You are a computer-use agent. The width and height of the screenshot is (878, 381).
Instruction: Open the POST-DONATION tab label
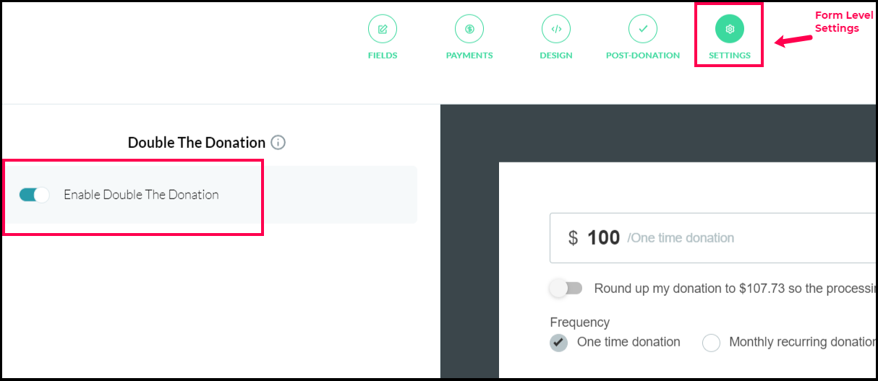[x=643, y=56]
